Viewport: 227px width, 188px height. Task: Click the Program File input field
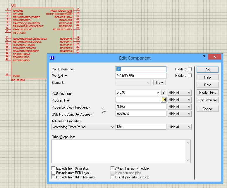coord(138,100)
